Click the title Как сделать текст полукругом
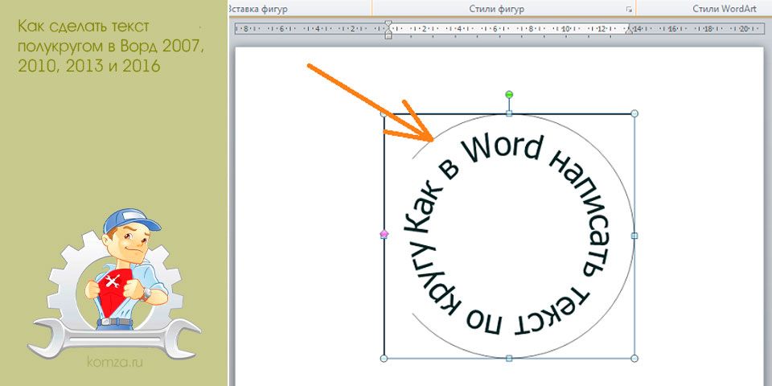This screenshot has width=772, height=386. [x=111, y=46]
